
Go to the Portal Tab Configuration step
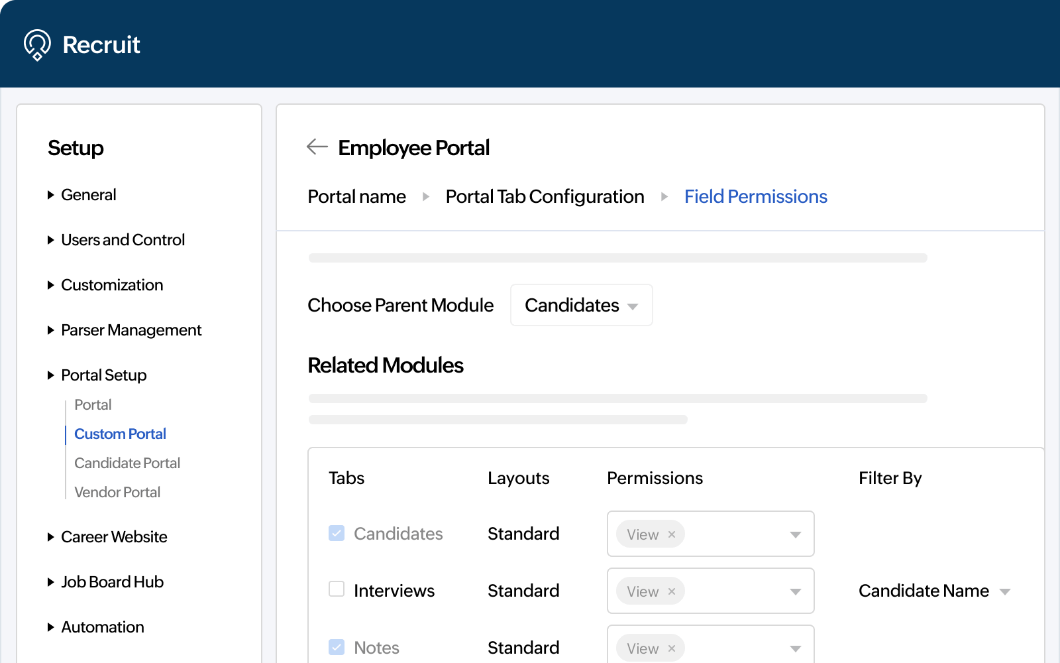click(545, 196)
